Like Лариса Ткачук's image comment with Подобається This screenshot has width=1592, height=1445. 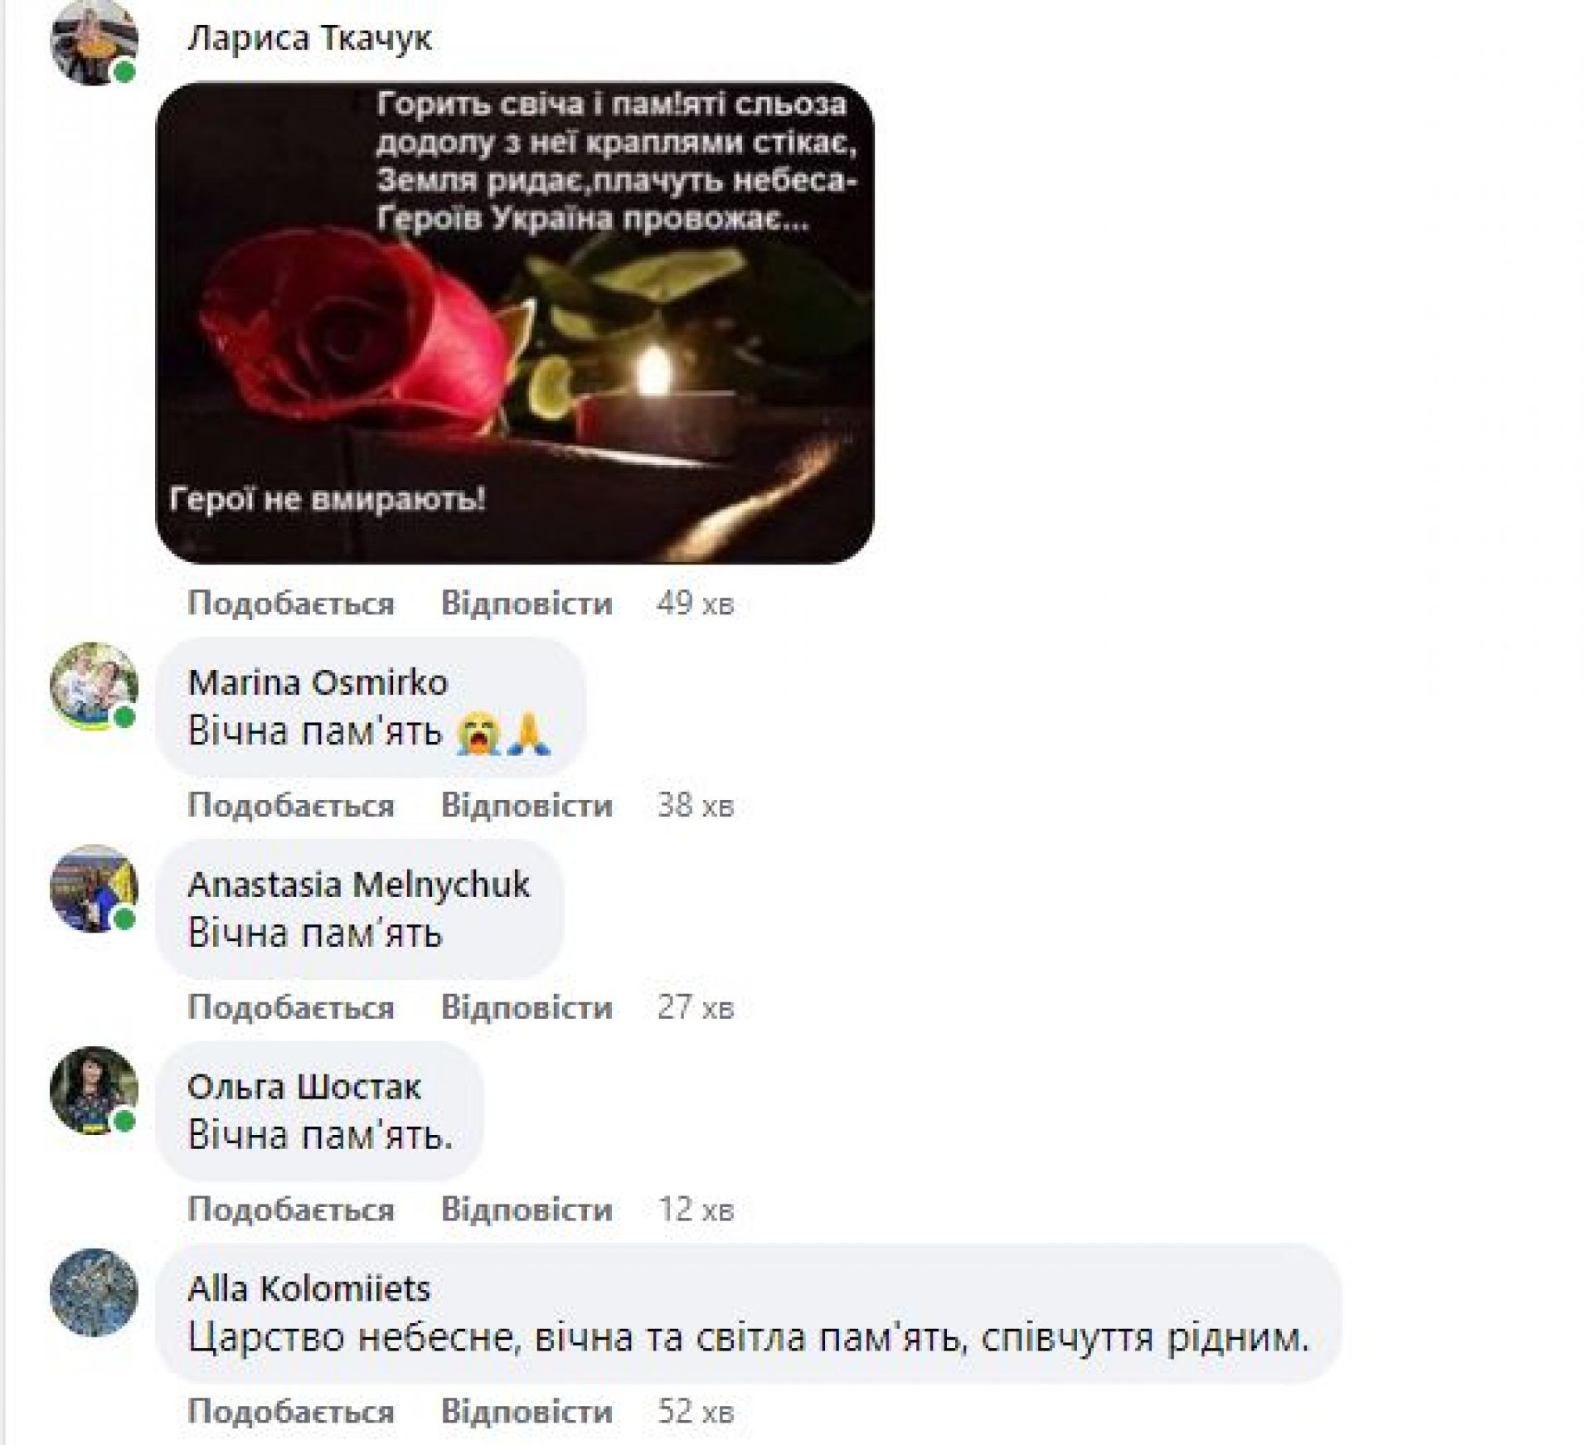[291, 604]
